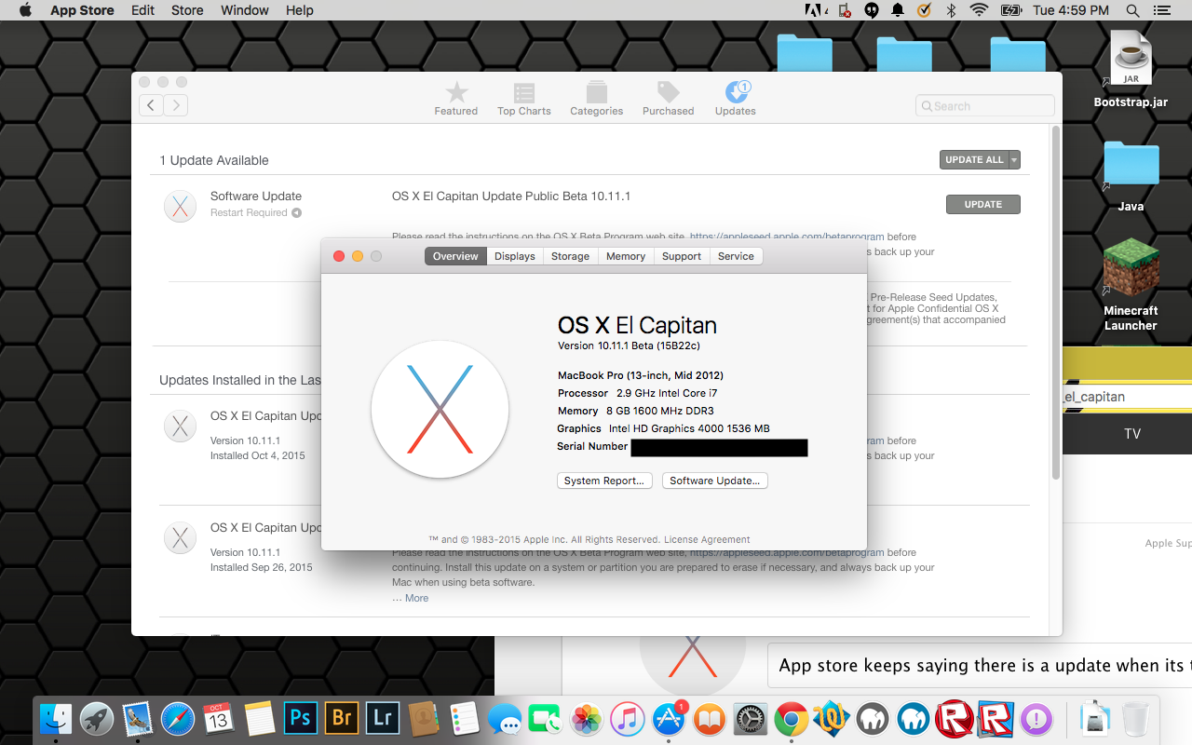Open the Apple menu
Viewport: 1192px width, 745px height.
[25, 10]
